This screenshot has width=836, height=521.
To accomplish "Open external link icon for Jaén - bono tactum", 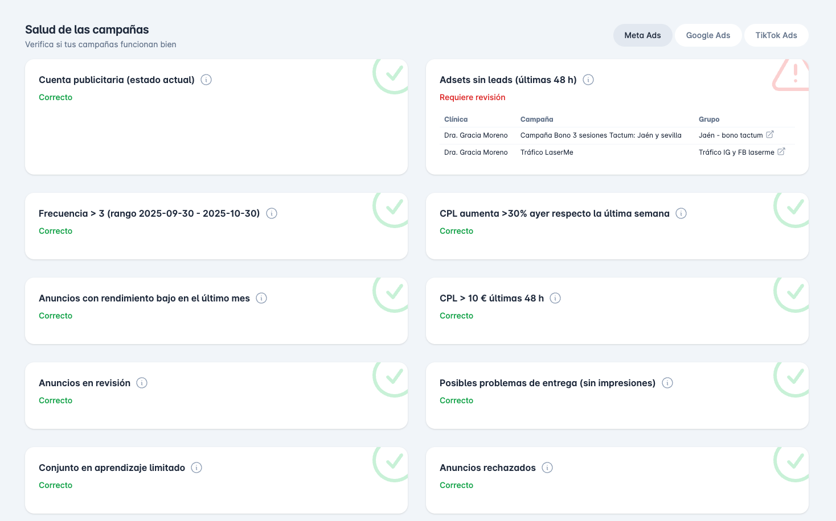I will (x=770, y=135).
